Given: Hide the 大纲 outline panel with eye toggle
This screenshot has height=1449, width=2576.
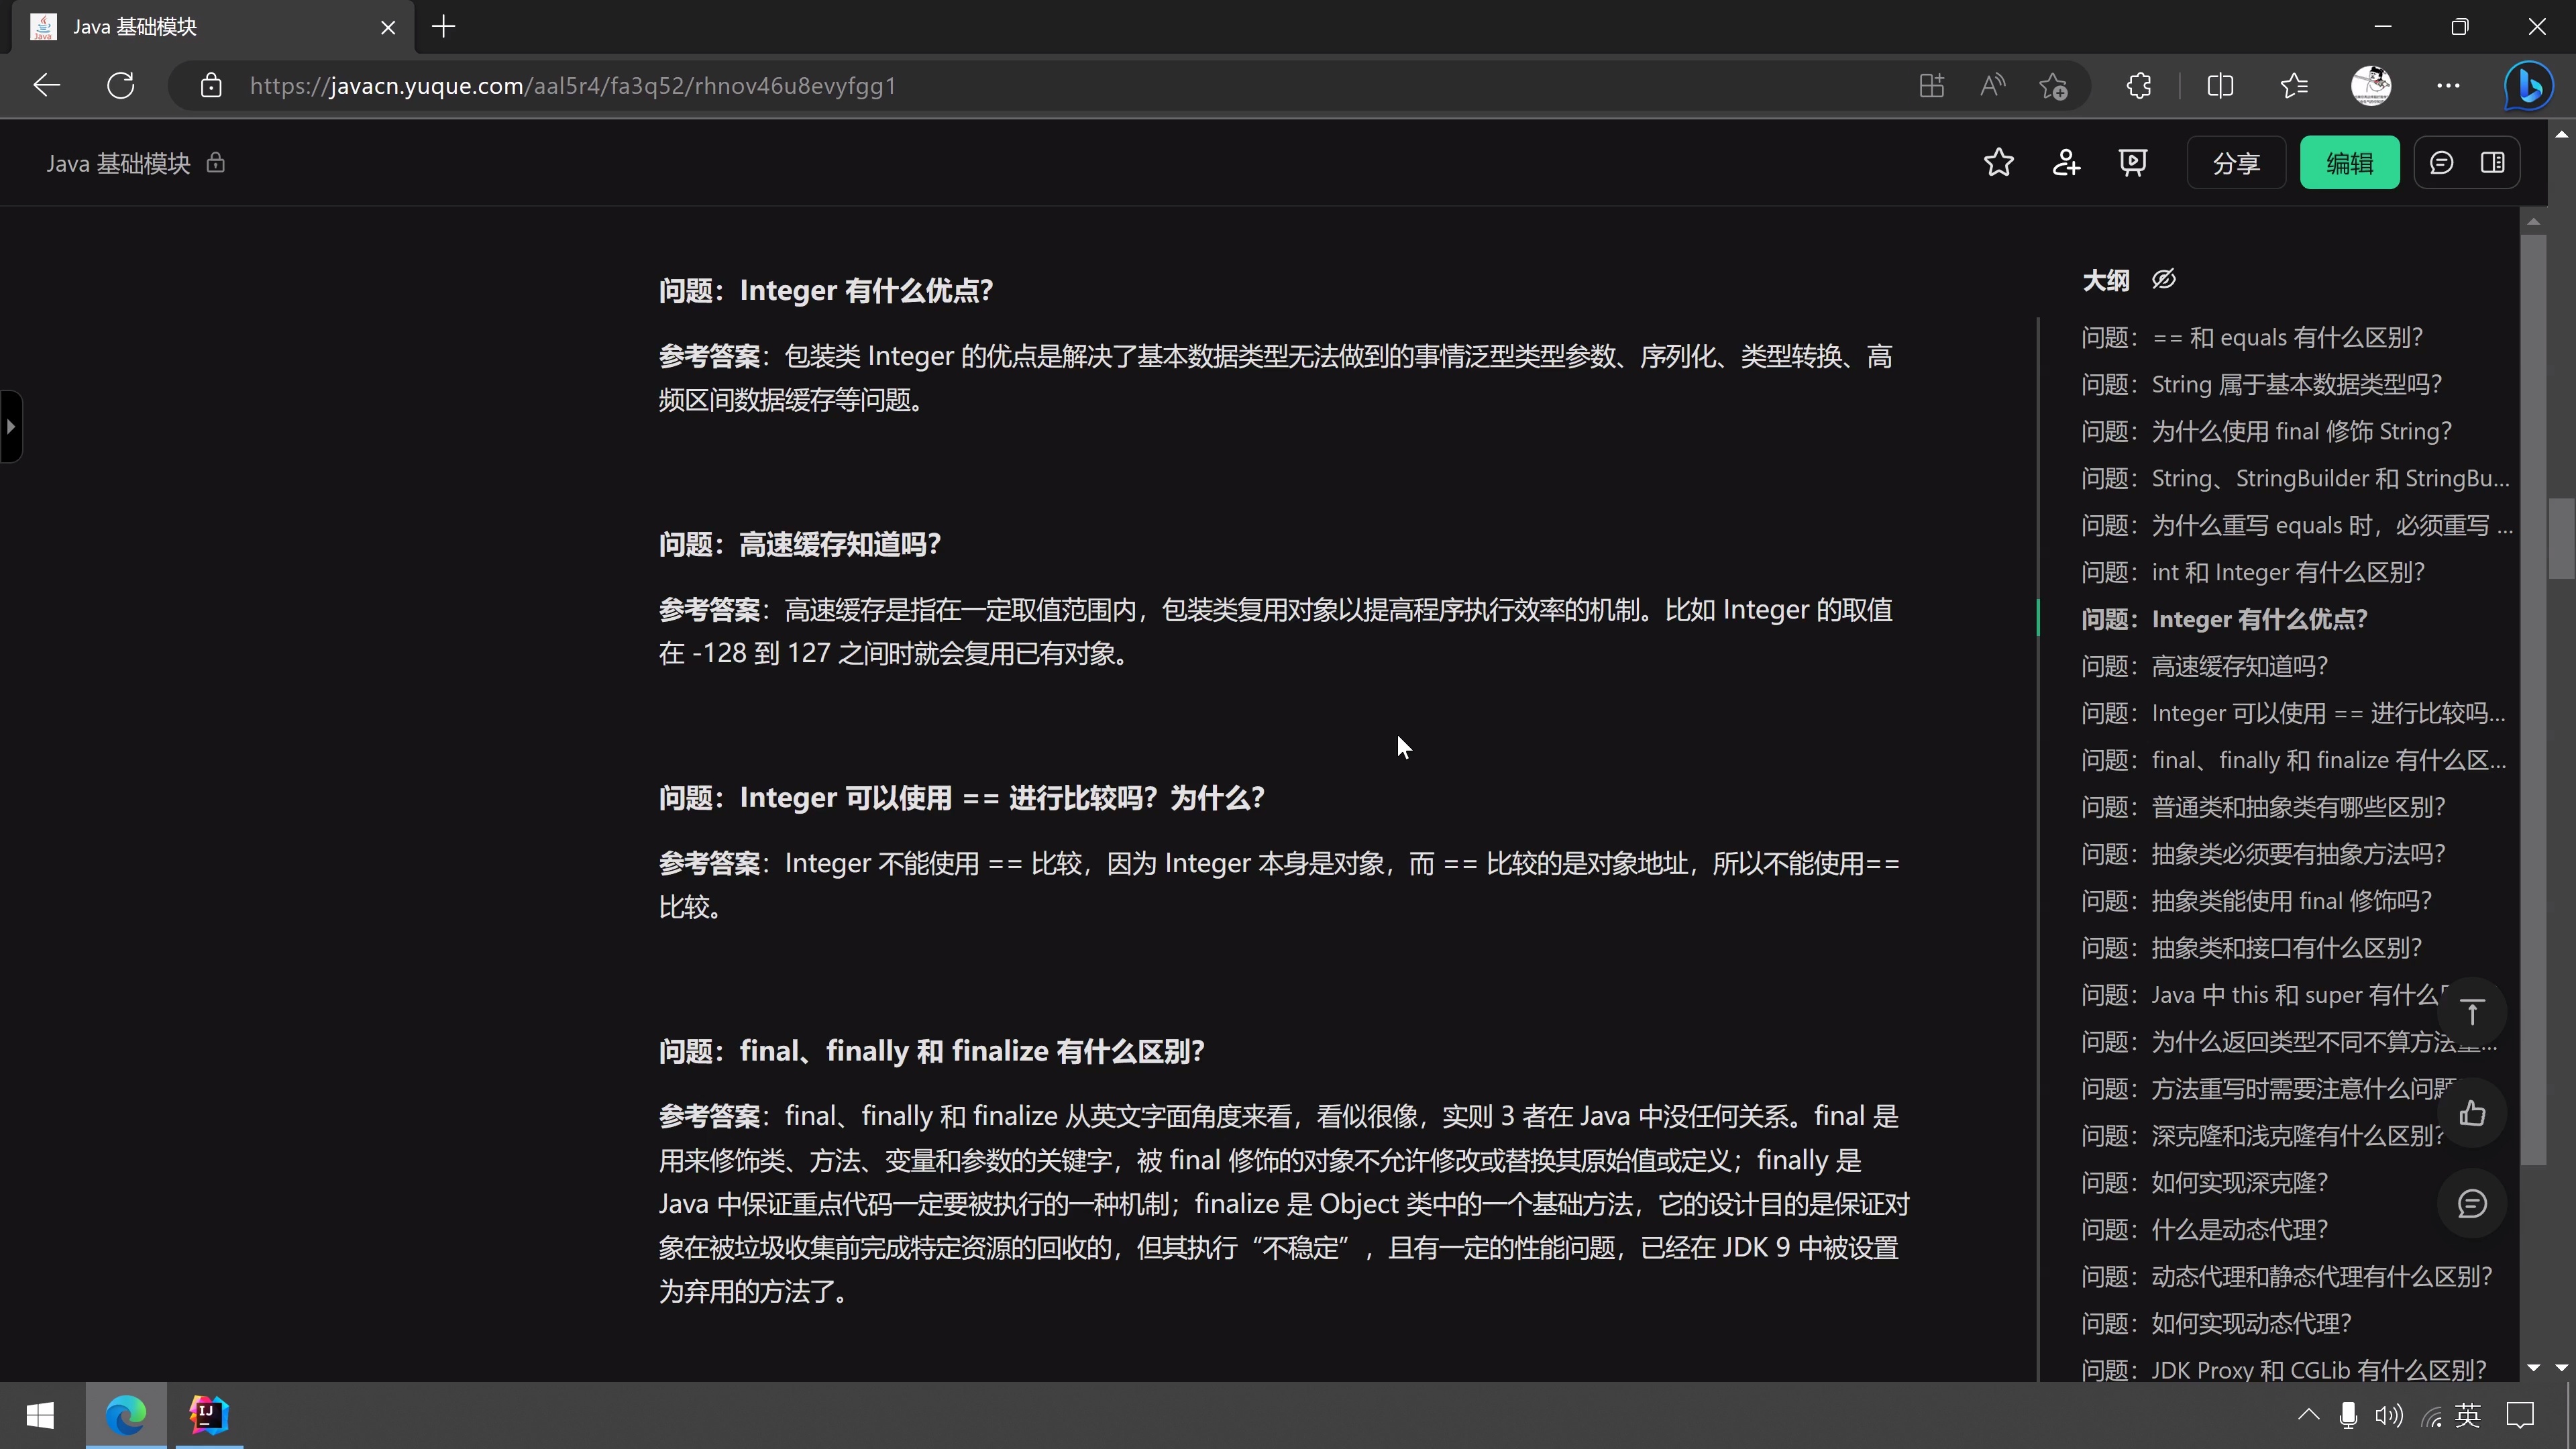Looking at the screenshot, I should [x=2164, y=280].
